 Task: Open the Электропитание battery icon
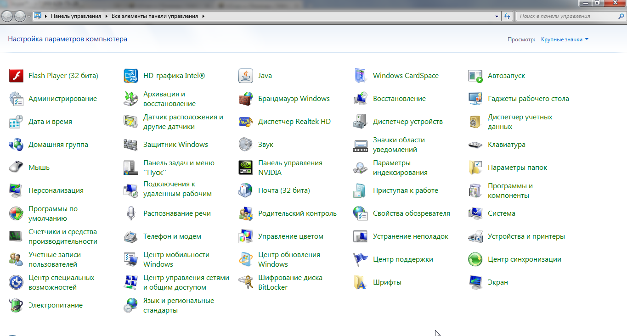point(16,305)
